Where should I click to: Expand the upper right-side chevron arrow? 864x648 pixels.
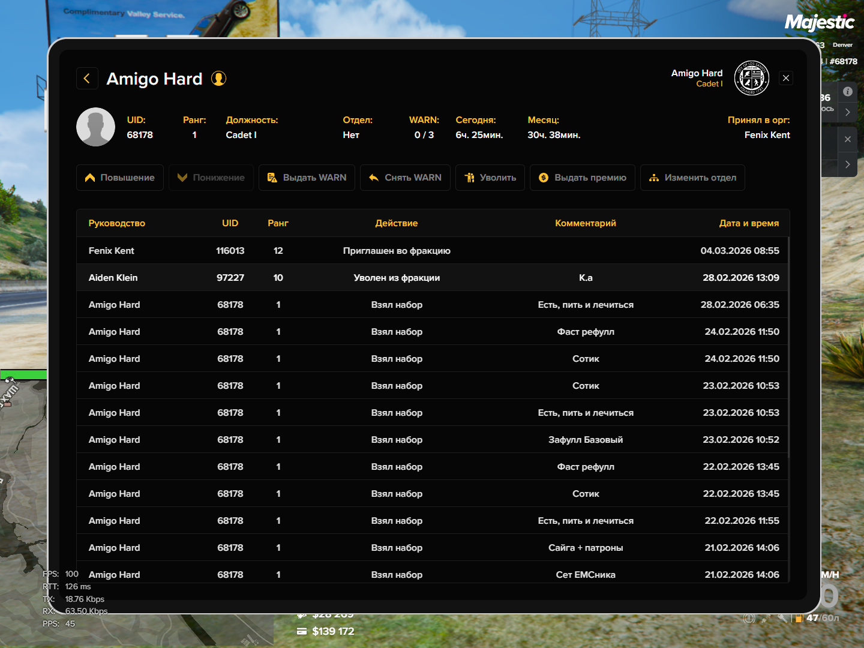pos(847,112)
